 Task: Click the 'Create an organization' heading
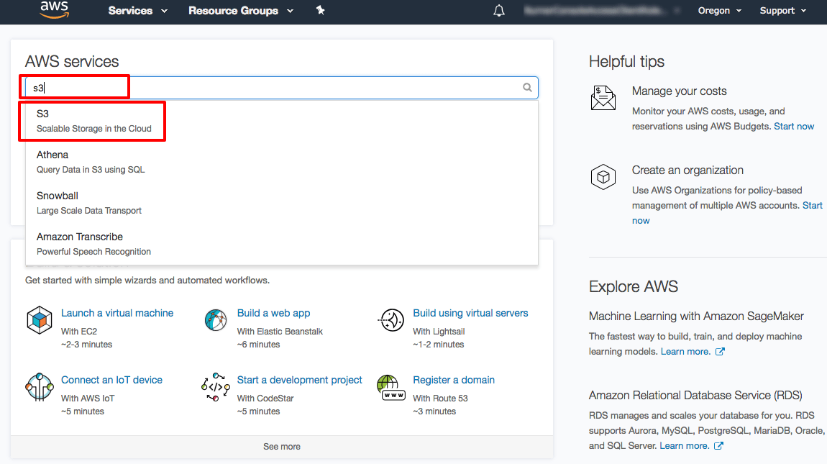click(687, 170)
